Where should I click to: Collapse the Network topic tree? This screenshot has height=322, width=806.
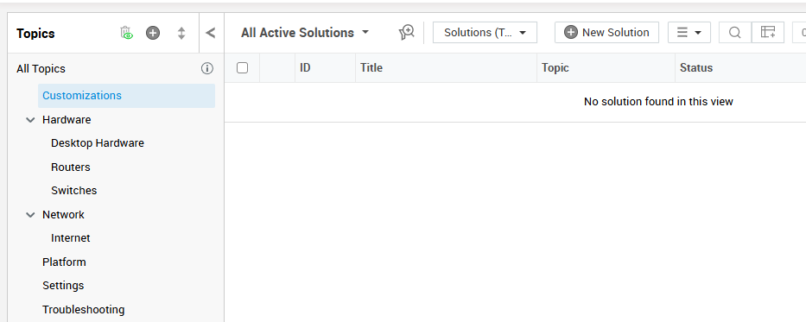[x=30, y=215]
